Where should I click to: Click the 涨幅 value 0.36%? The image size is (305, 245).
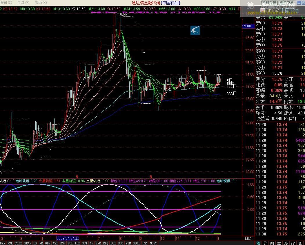277,90
